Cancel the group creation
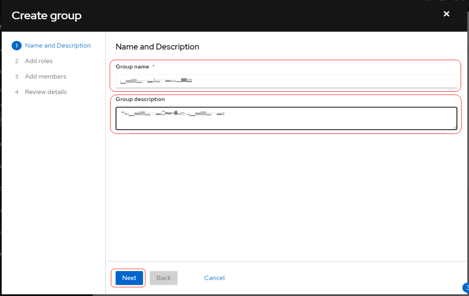The image size is (469, 296). pyautogui.click(x=214, y=278)
